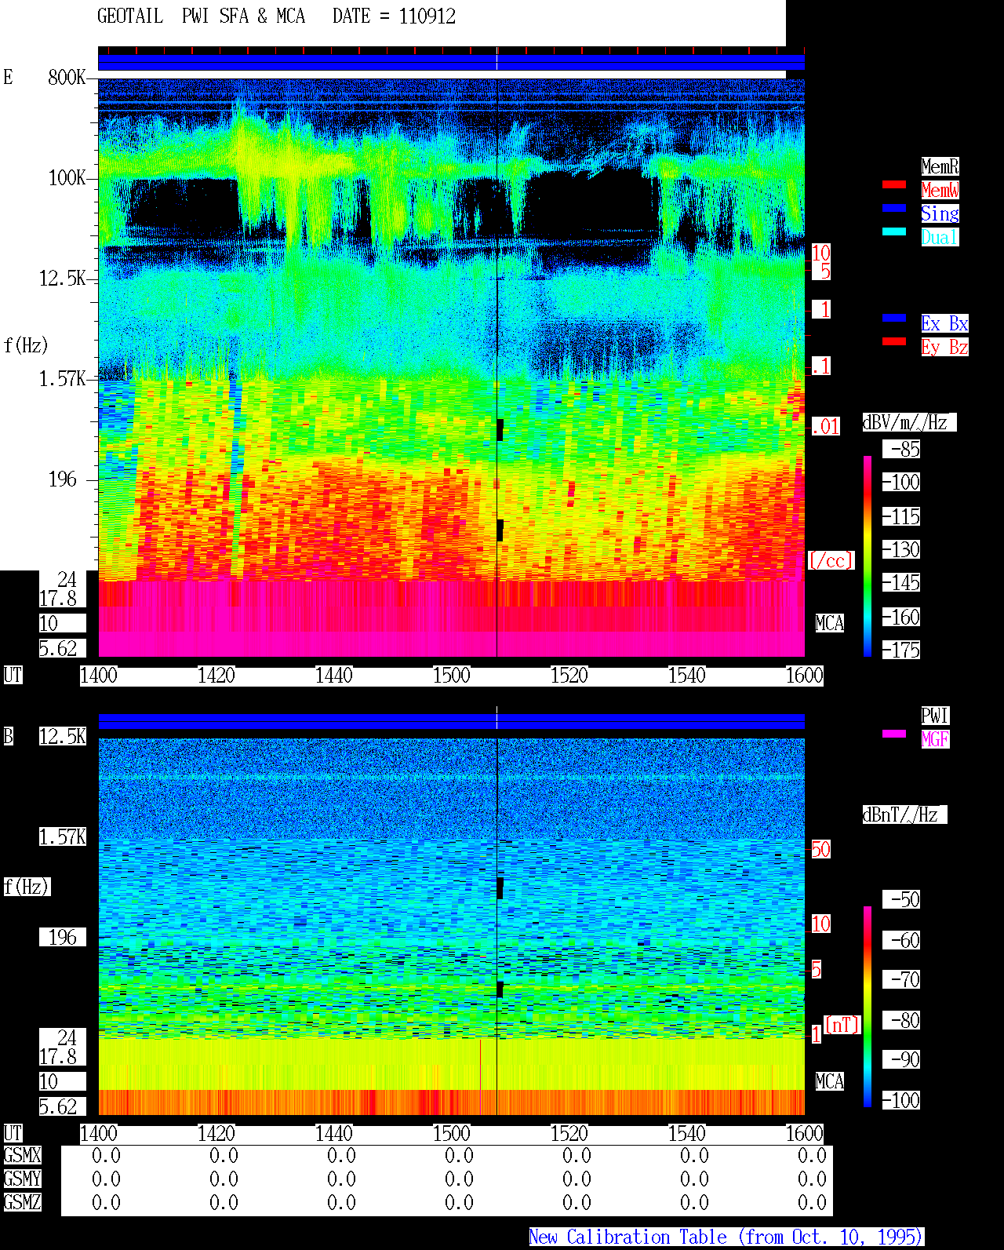Click the dBV/m/√Hz color scale bar

868,556
